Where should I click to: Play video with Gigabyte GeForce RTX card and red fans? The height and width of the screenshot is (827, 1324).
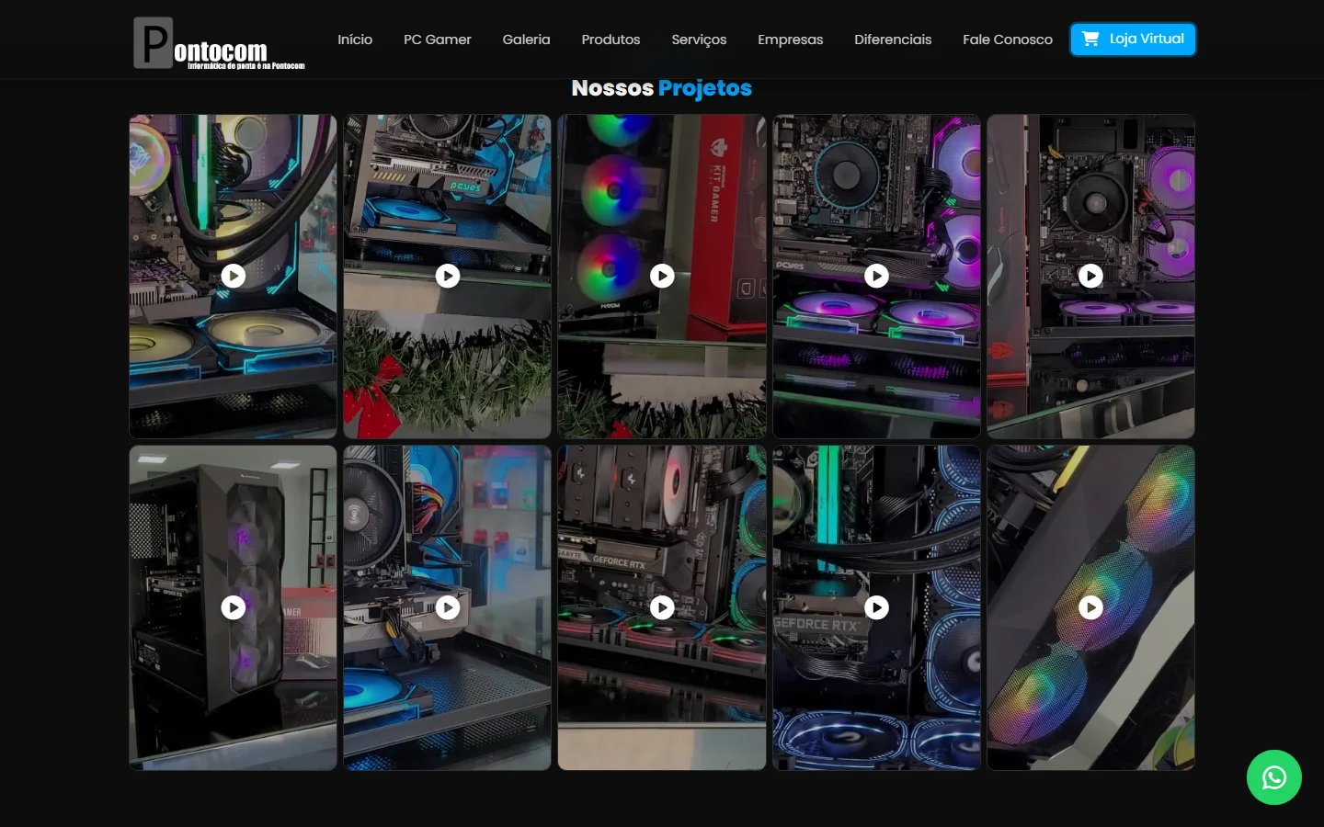point(662,607)
